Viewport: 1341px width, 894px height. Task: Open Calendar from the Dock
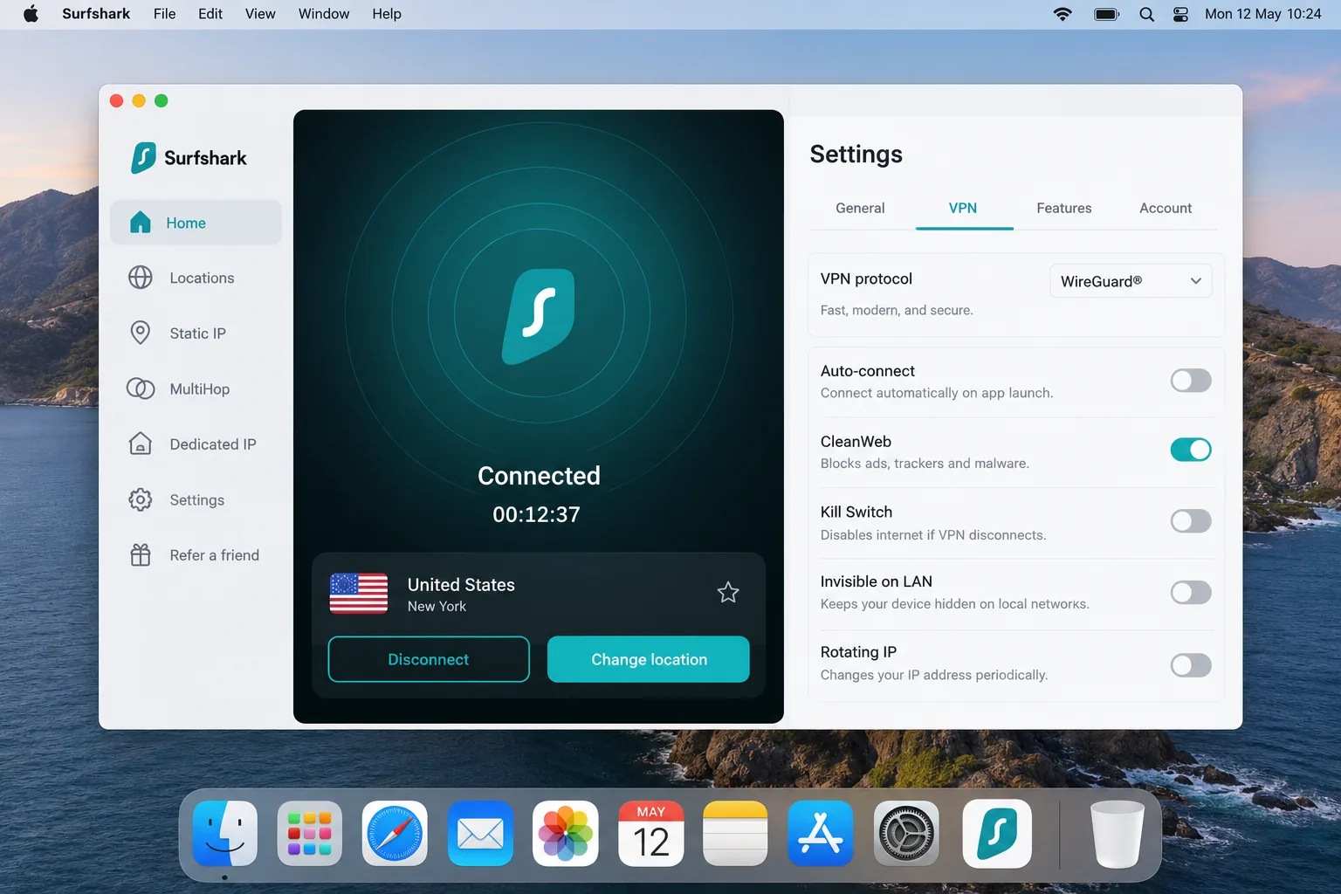pyautogui.click(x=651, y=834)
